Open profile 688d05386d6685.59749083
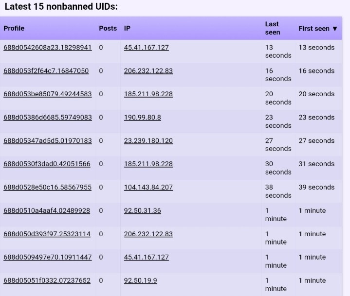The height and width of the screenshot is (296, 350). pyautogui.click(x=47, y=118)
